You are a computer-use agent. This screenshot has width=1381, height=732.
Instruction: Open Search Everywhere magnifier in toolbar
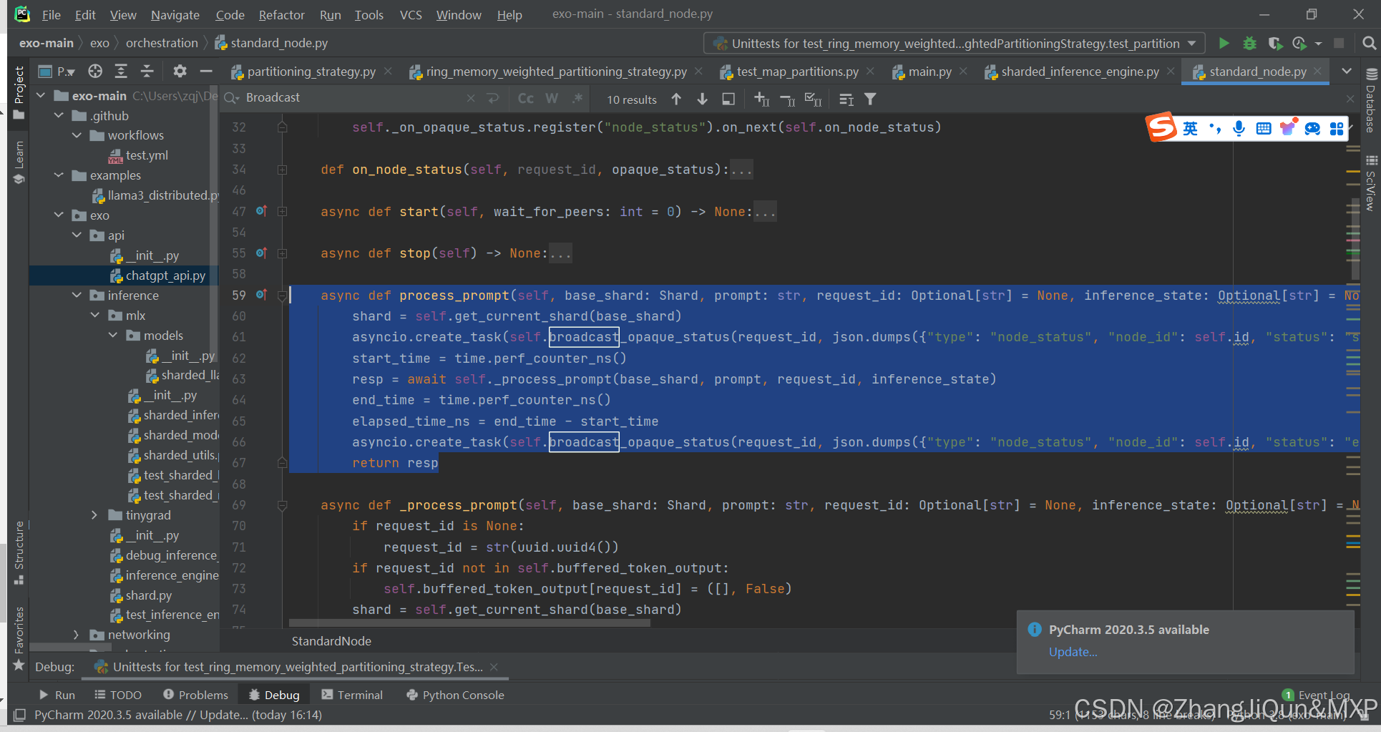[1369, 44]
